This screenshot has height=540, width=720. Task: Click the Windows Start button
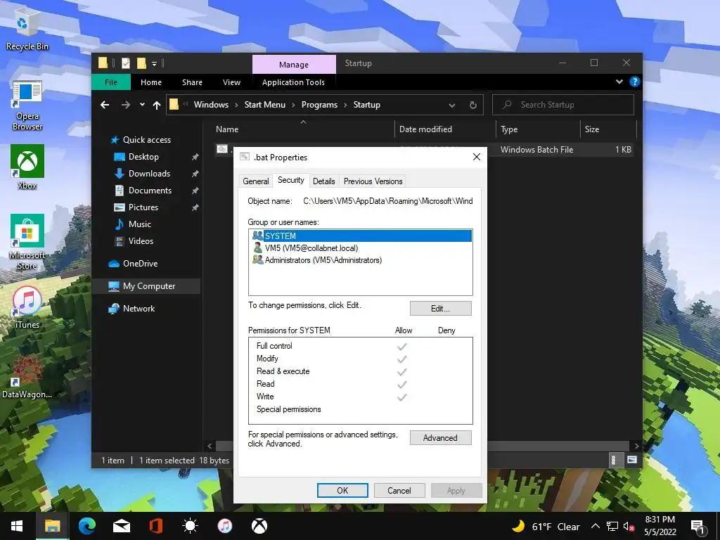(x=17, y=526)
